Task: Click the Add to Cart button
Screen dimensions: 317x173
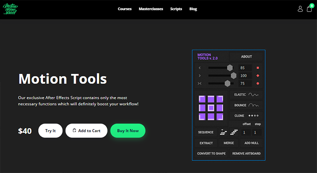Action: click(86, 131)
